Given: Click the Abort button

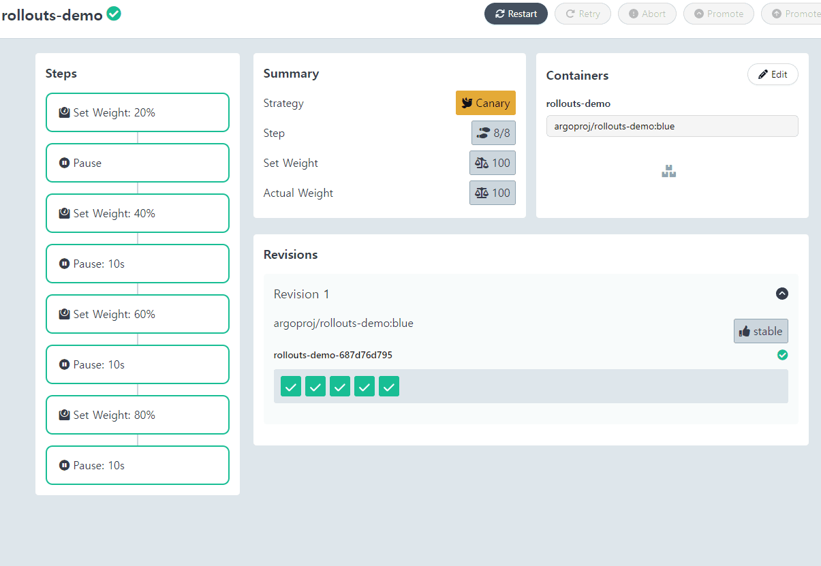Looking at the screenshot, I should pyautogui.click(x=647, y=14).
